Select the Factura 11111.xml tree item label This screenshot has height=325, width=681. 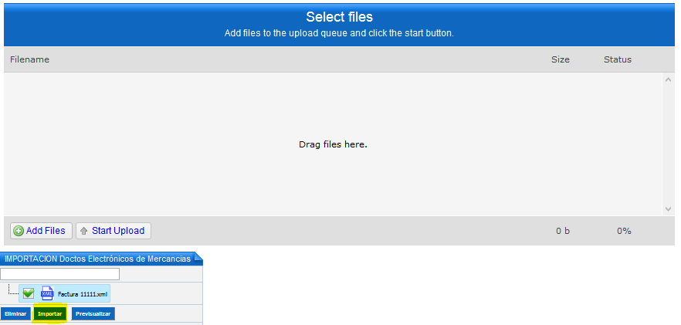click(x=83, y=294)
